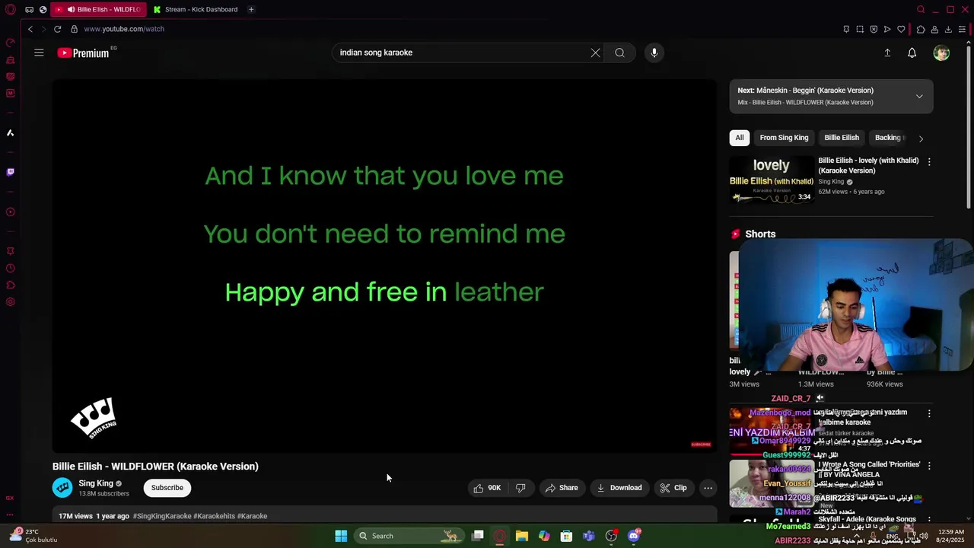Open the extensions puzzle icon
This screenshot has width=974, height=548.
921,29
